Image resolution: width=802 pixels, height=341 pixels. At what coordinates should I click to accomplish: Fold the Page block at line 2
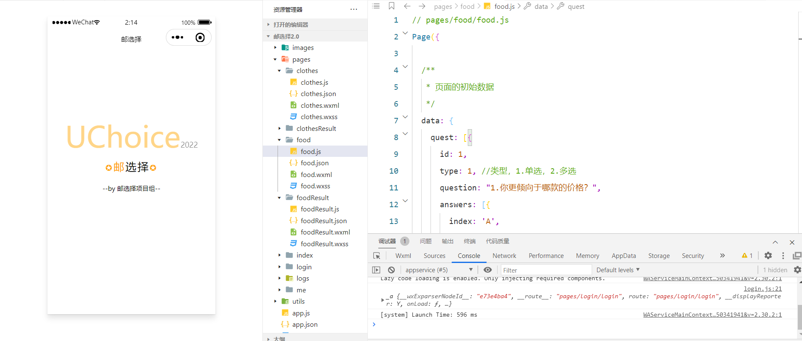coord(405,33)
